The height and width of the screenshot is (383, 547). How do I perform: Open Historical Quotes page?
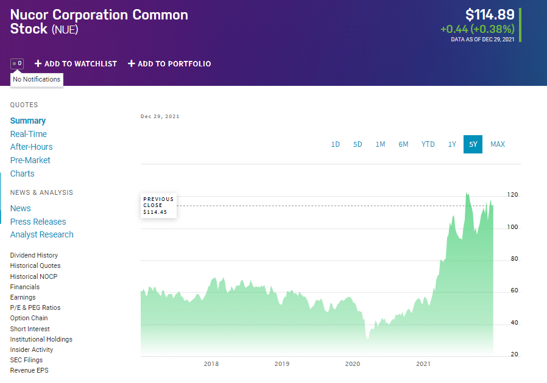(x=35, y=266)
